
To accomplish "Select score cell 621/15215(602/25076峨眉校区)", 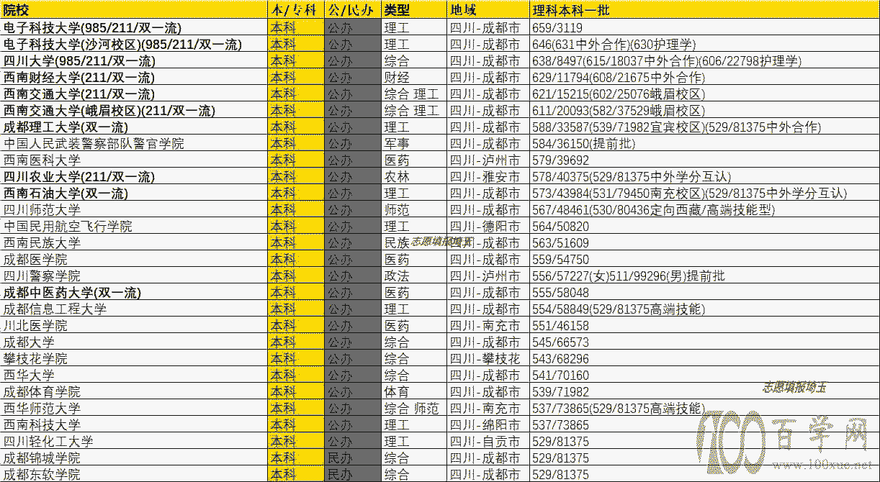I will 704,94.
